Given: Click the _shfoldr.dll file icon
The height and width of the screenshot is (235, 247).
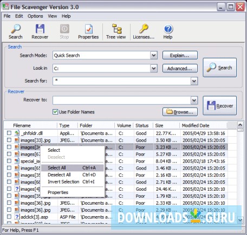Looking at the screenshot, I should point(17,133).
